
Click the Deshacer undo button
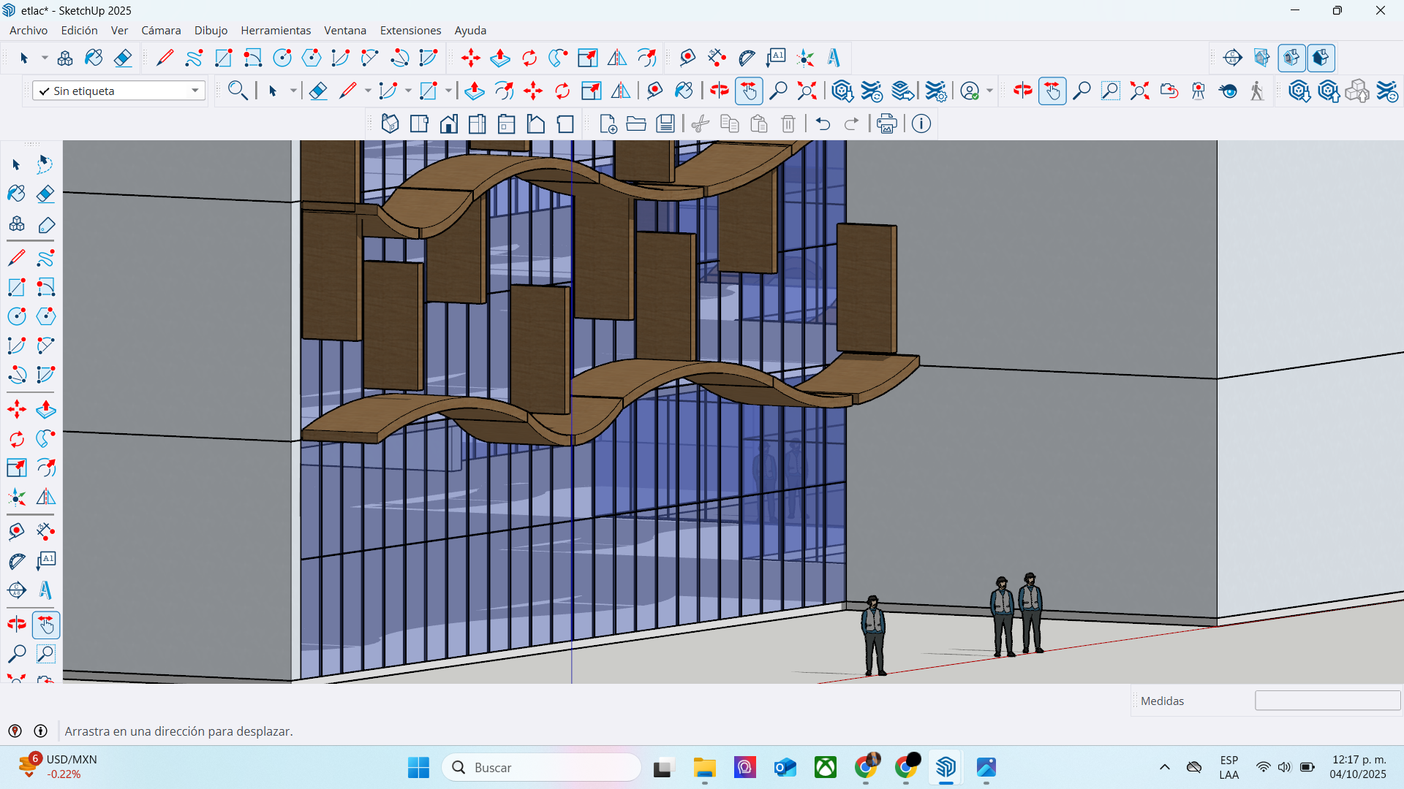coord(823,123)
